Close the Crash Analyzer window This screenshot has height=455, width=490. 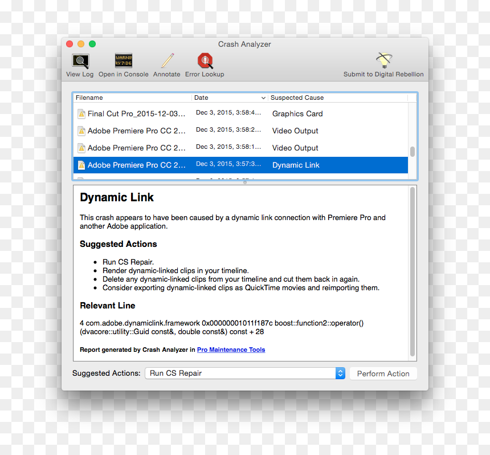[70, 44]
